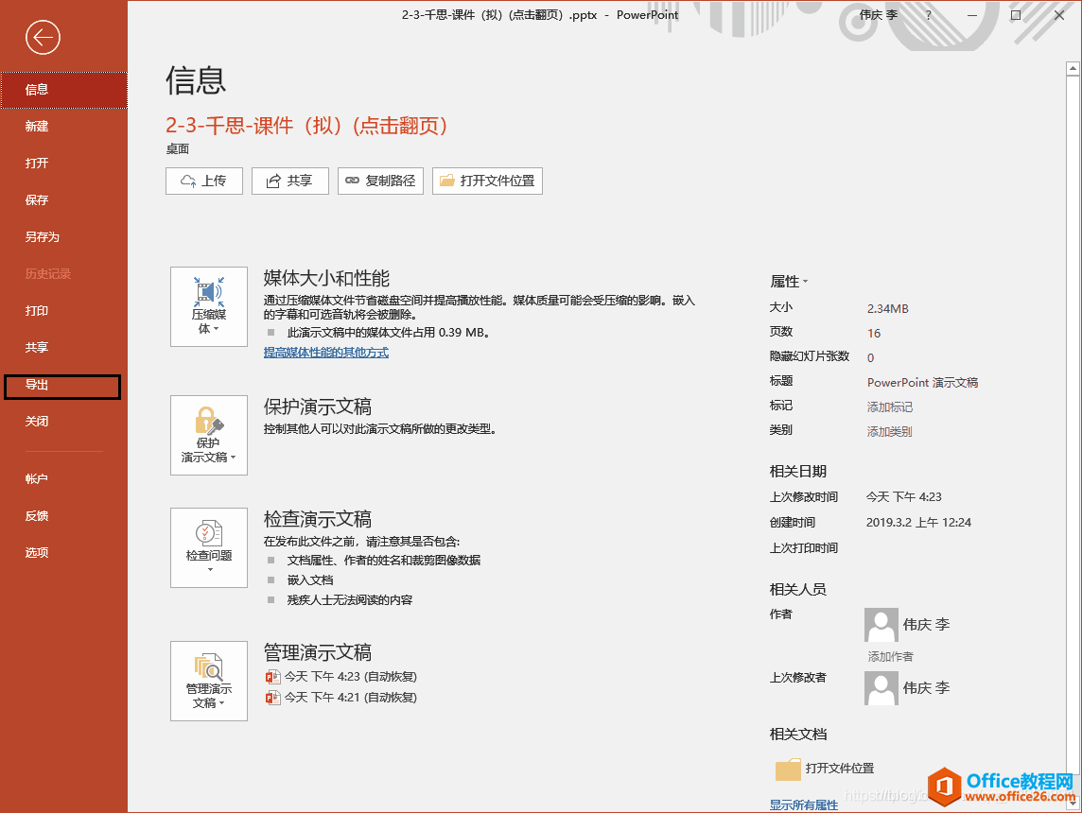Open Help via the question mark icon
The height and width of the screenshot is (813, 1082).
point(925,14)
